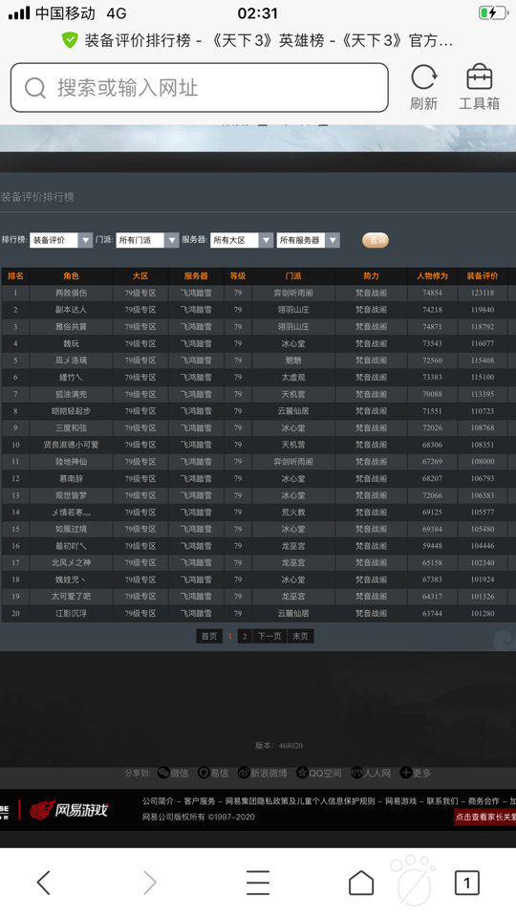Select character 副本达人 in rank 2
Image resolution: width=516 pixels, height=918 pixels.
(x=71, y=310)
